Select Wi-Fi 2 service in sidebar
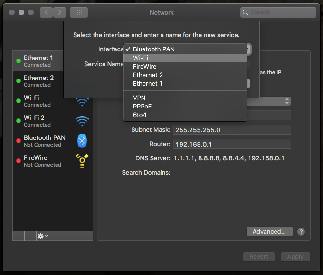The image size is (323, 275). pyautogui.click(x=53, y=121)
